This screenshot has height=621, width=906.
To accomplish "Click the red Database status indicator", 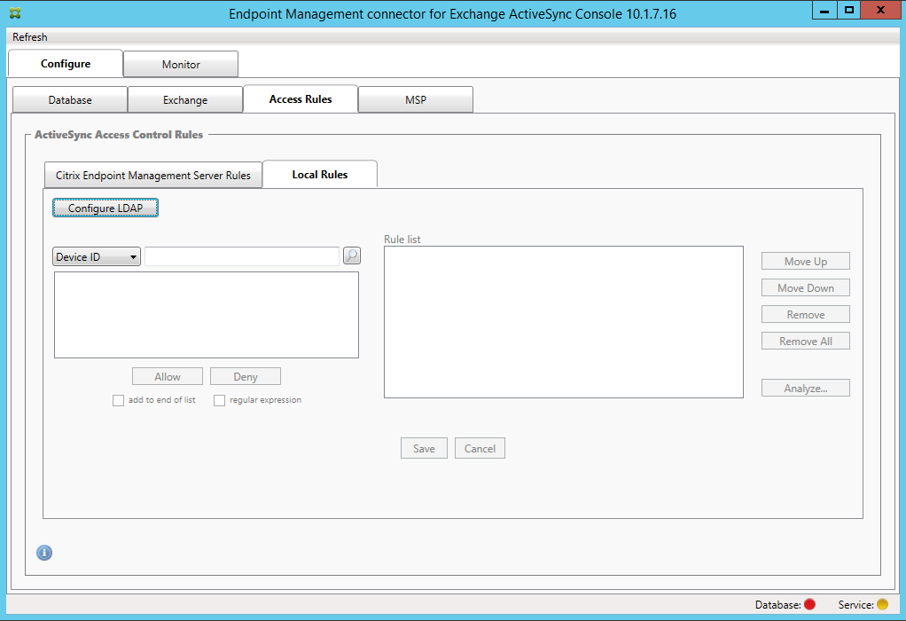I will click(x=809, y=605).
